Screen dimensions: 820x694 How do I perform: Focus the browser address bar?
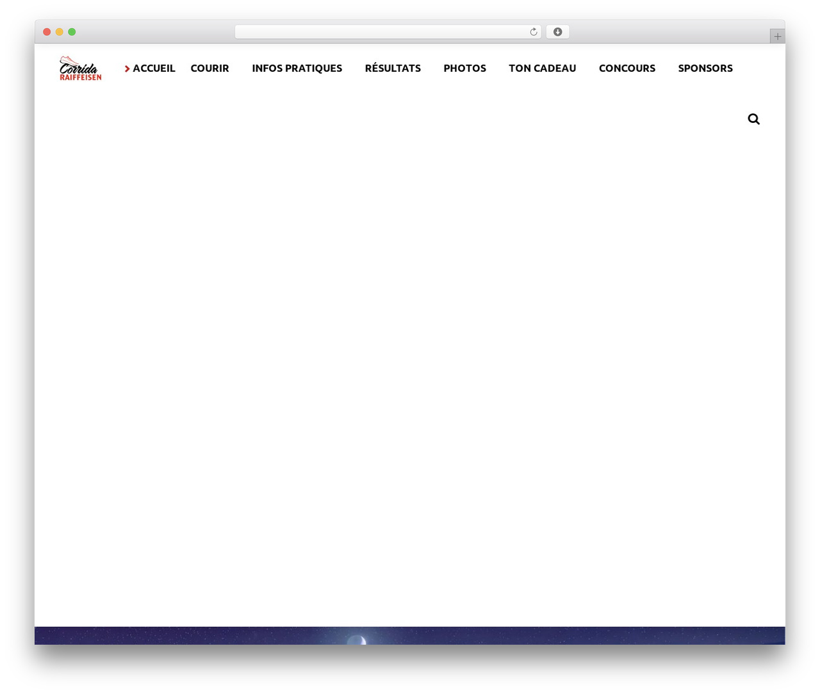(388, 32)
